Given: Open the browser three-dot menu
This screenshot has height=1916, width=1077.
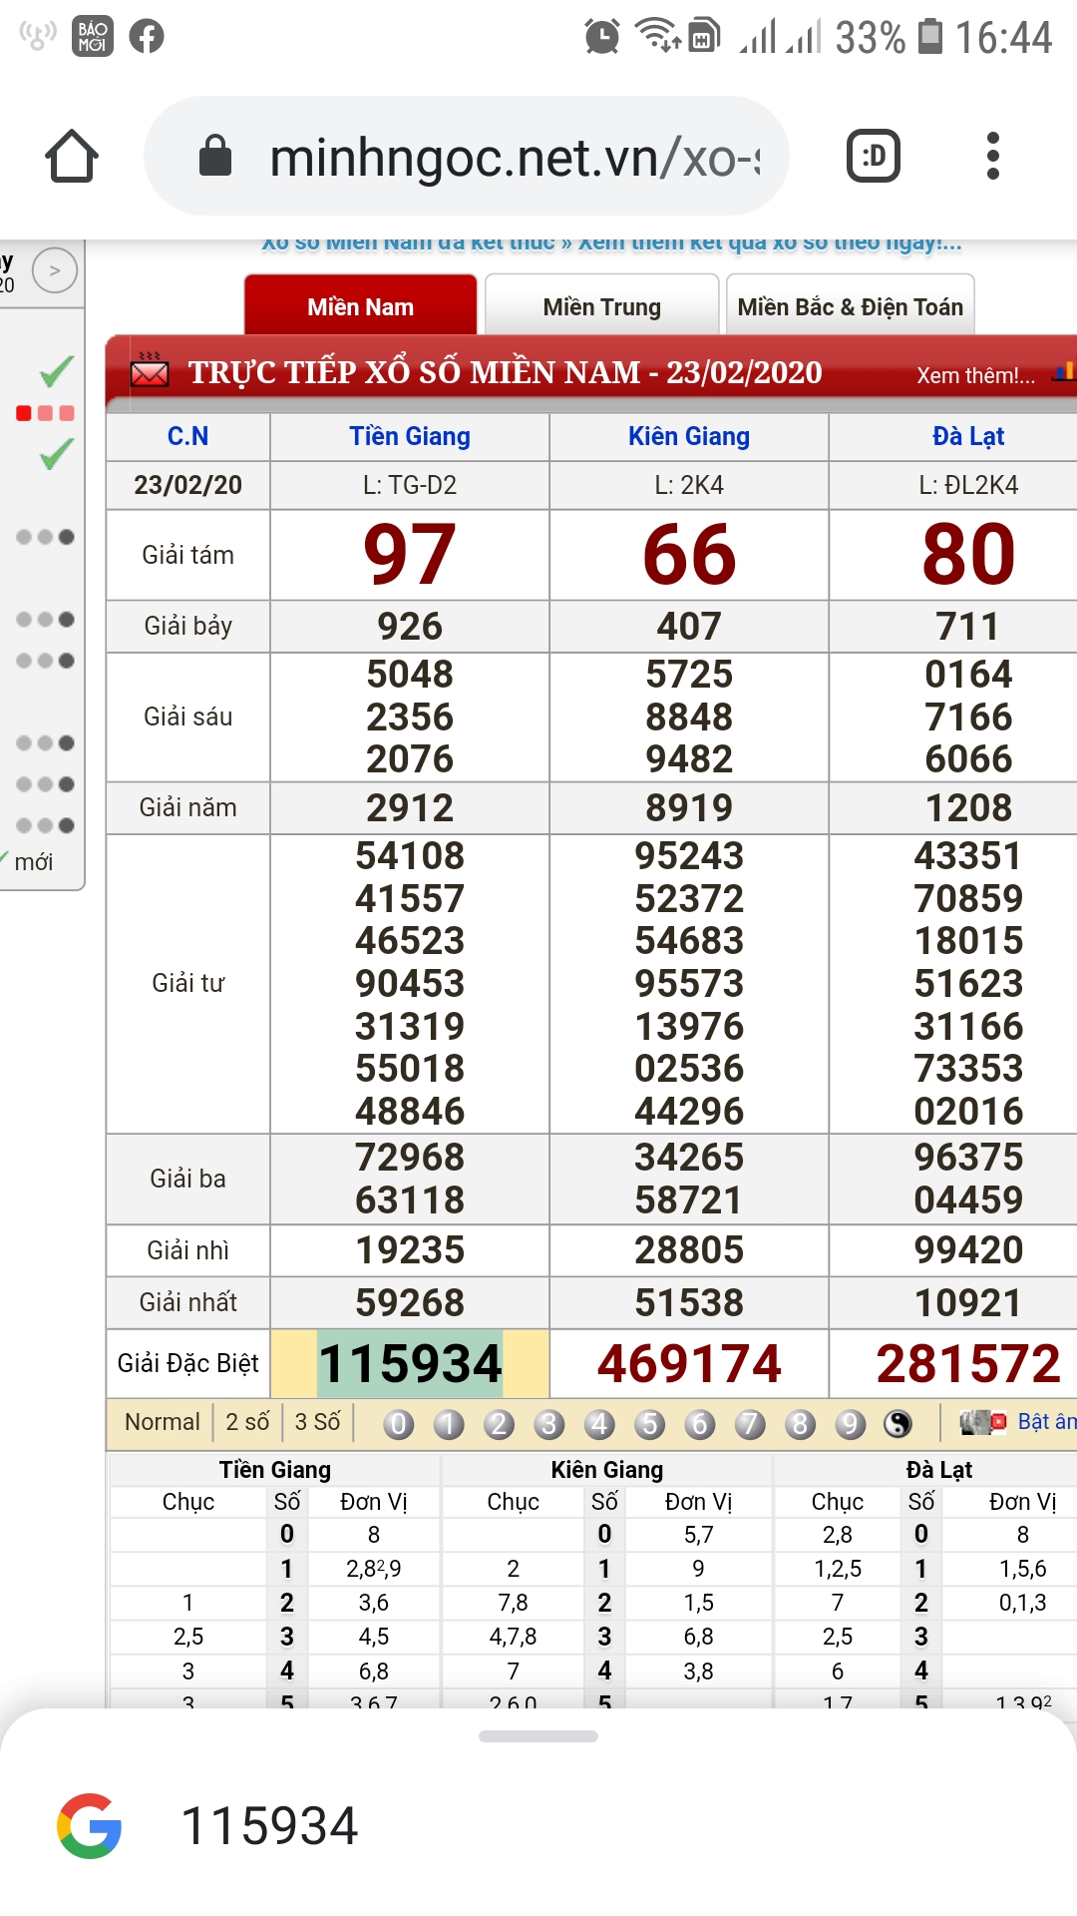Looking at the screenshot, I should pos(991,157).
